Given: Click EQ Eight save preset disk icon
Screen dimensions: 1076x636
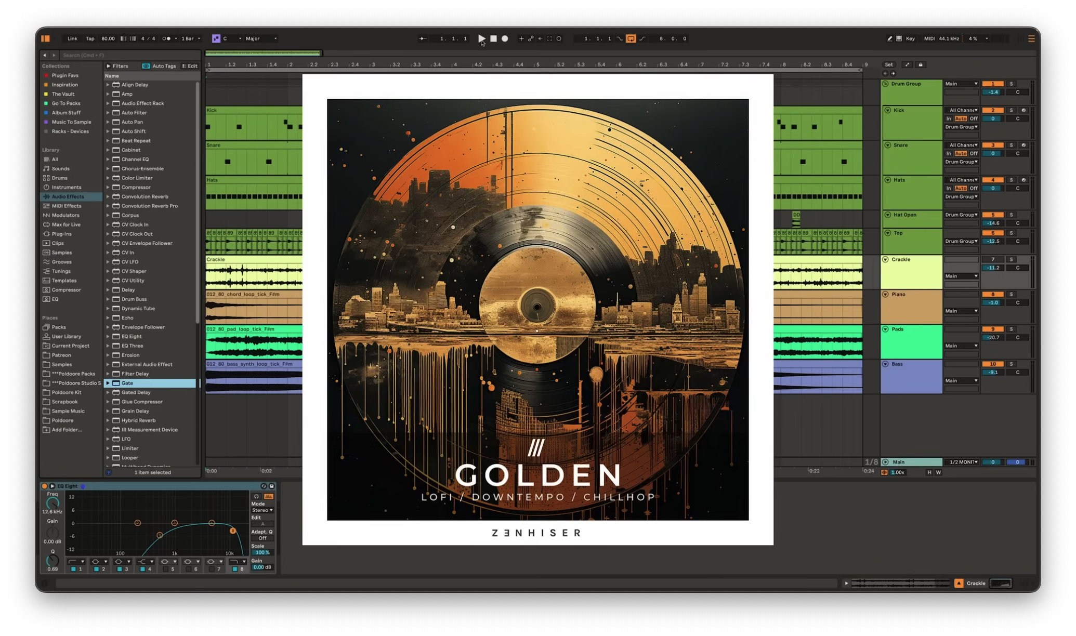Looking at the screenshot, I should tap(271, 486).
